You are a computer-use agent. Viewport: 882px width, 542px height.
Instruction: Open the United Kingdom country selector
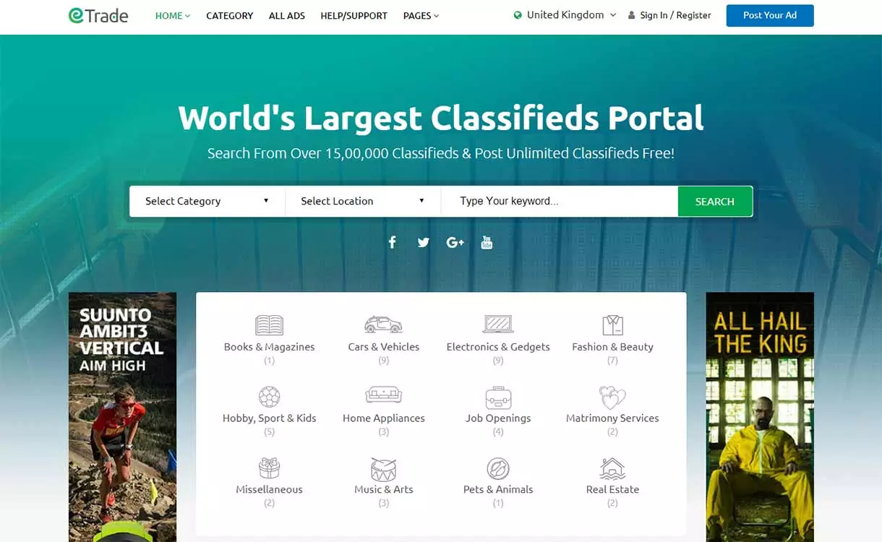click(x=563, y=14)
